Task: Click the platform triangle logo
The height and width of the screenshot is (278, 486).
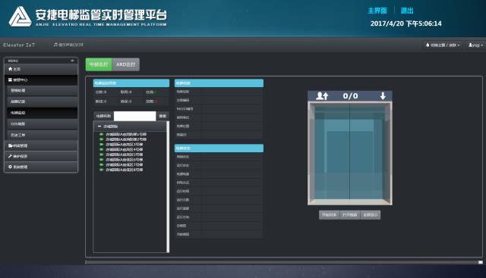Action: pyautogui.click(x=21, y=17)
